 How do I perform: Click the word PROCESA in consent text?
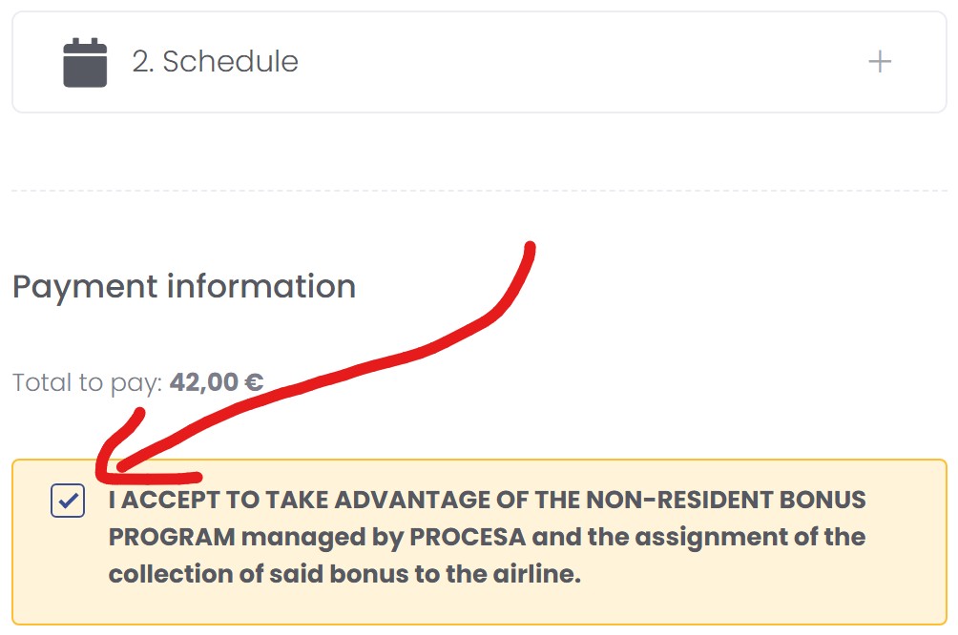[468, 537]
